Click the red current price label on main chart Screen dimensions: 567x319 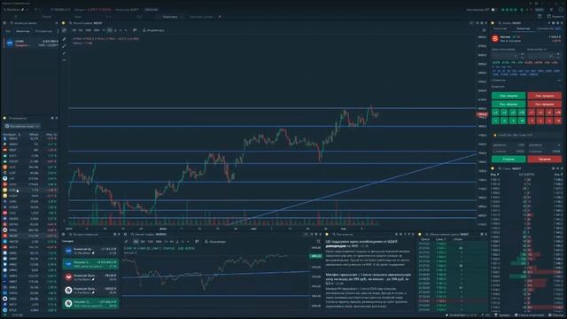[x=482, y=114]
